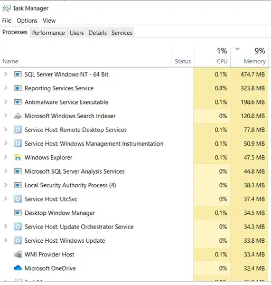Expand Service Host: Remote Desktop Services

6,130
